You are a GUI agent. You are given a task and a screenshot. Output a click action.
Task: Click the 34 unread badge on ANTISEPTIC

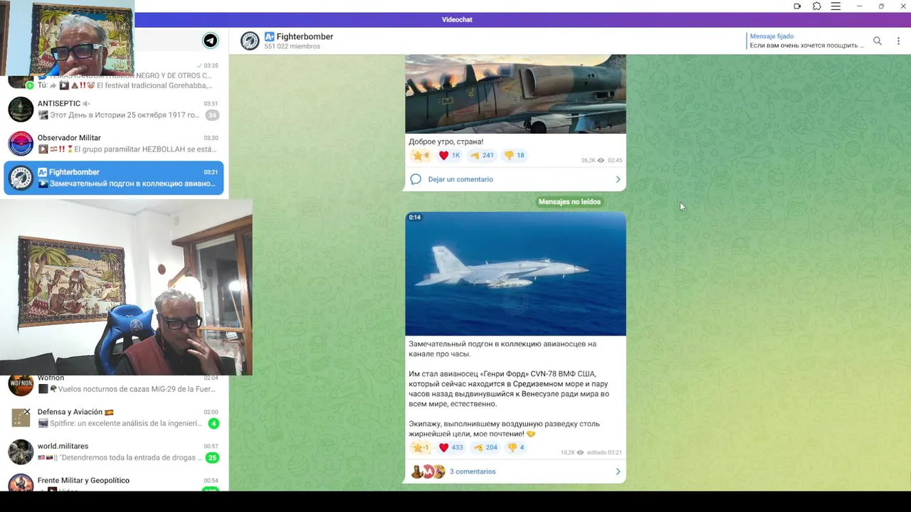tap(212, 115)
